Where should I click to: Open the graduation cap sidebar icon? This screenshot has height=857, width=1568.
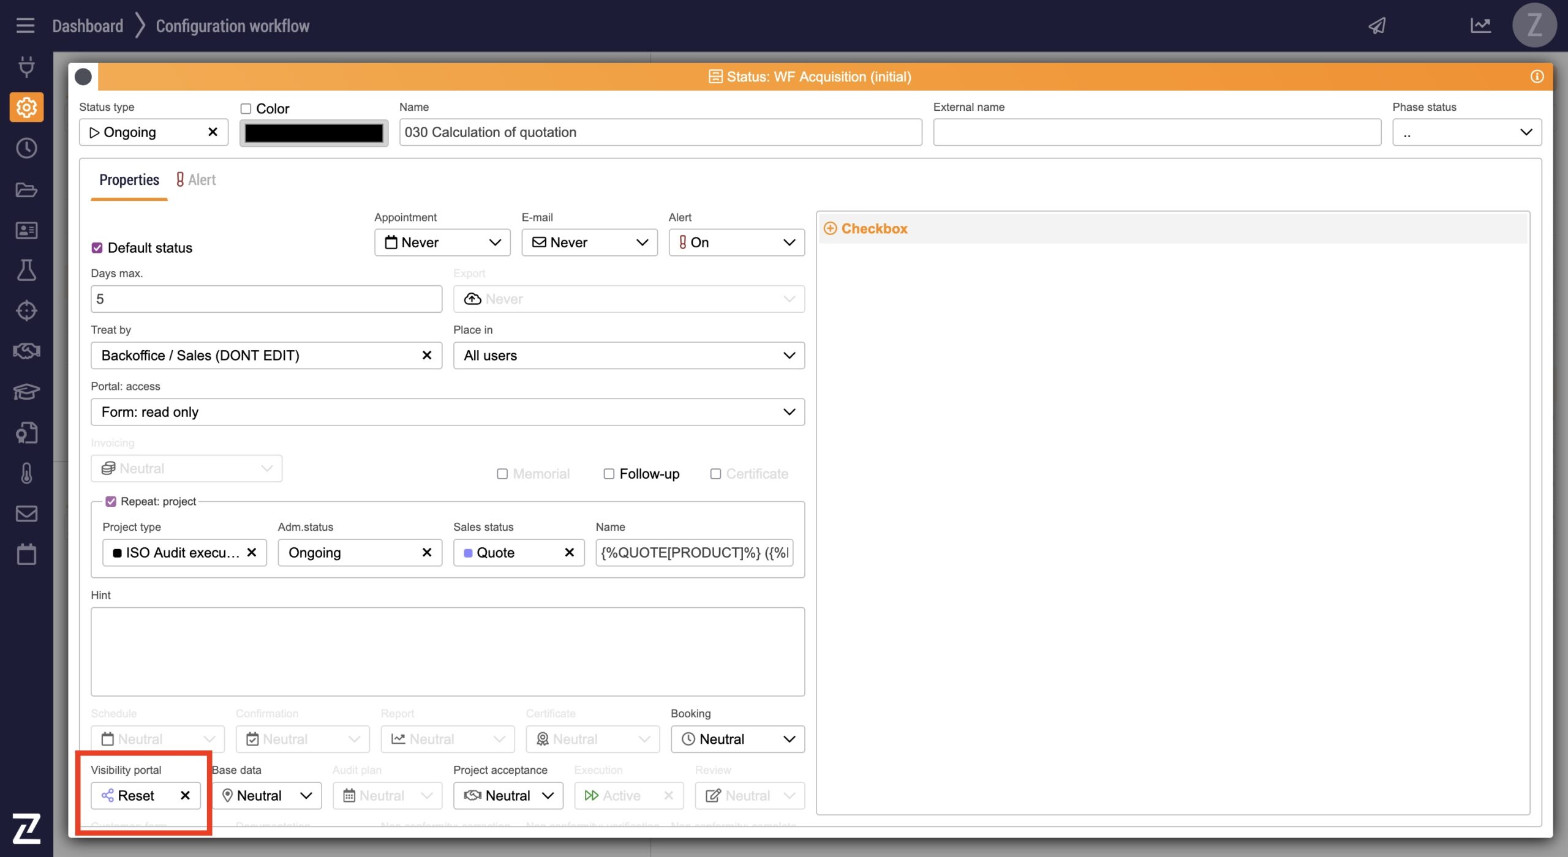26,391
